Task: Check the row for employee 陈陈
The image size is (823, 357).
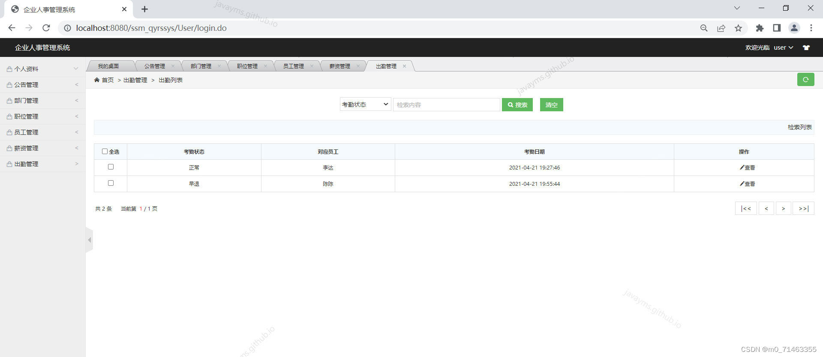Action: tap(111, 183)
